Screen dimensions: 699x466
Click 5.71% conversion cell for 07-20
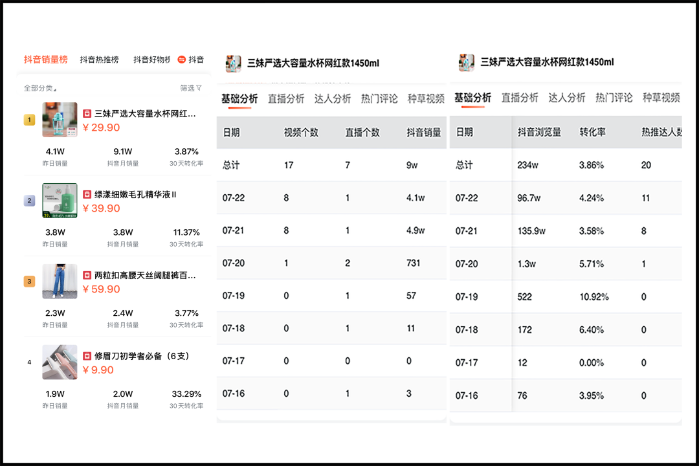coord(592,264)
